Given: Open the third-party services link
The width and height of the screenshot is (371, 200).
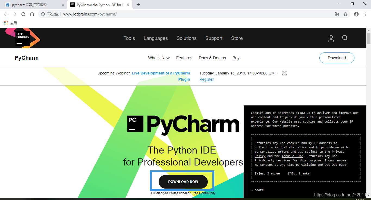Looking at the screenshot, I should click(272, 160).
